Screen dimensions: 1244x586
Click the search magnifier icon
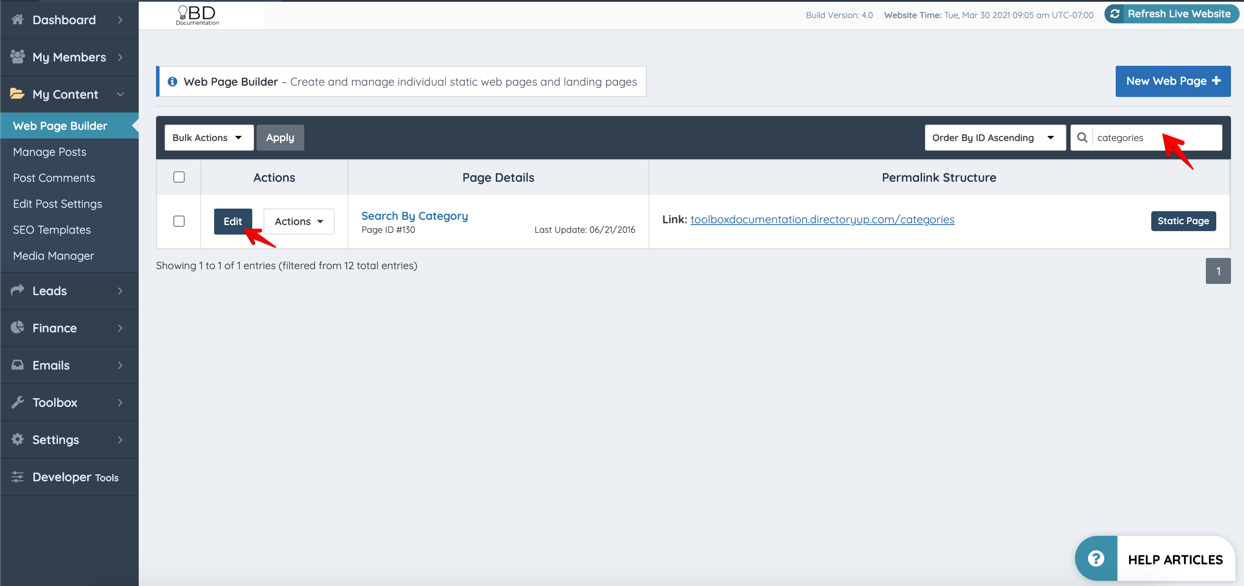point(1082,138)
